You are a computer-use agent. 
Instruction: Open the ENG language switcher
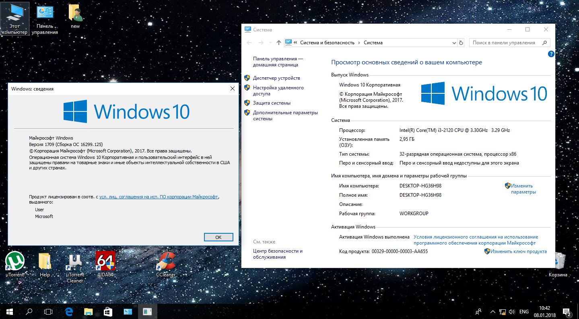[524, 312]
